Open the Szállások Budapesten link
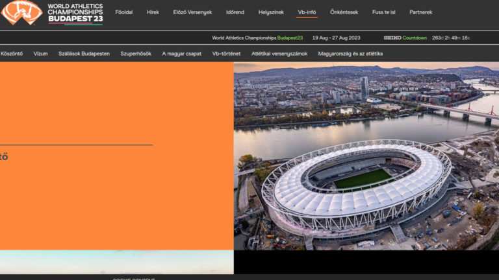 coord(84,54)
